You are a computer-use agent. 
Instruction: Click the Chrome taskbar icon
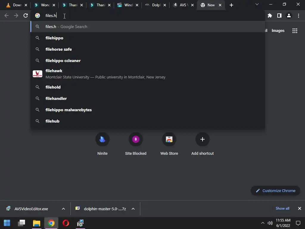pos(51,223)
